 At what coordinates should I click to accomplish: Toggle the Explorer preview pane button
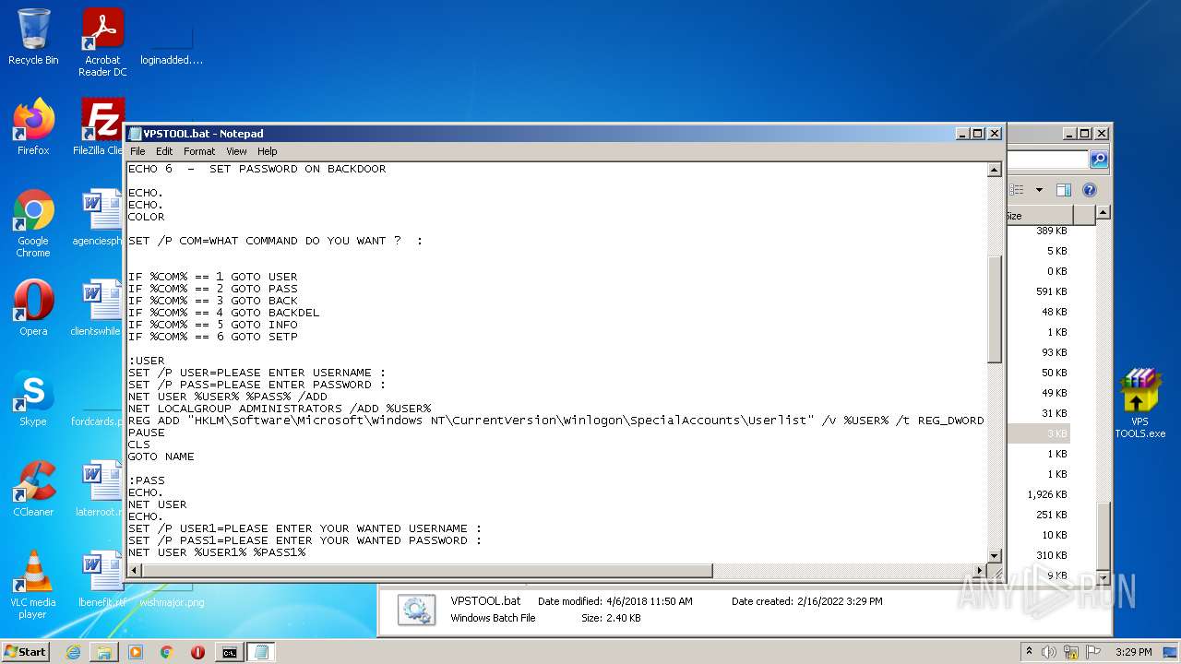point(1063,190)
